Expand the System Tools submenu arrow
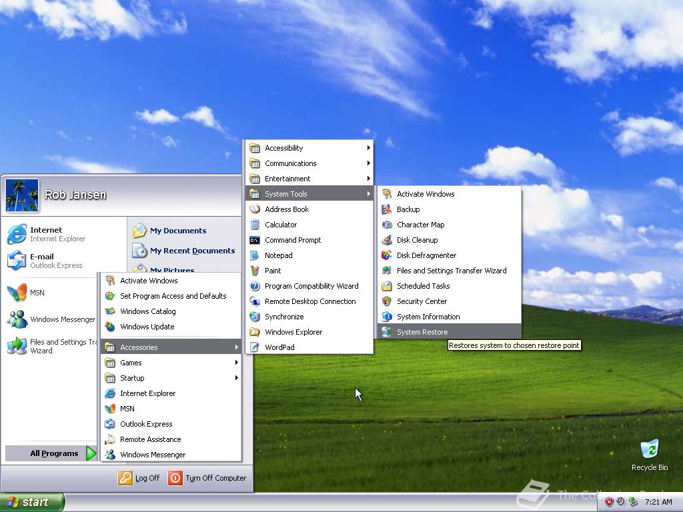Image resolution: width=683 pixels, height=512 pixels. tap(368, 194)
